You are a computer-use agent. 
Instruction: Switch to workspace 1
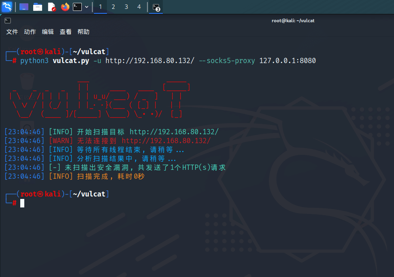100,7
